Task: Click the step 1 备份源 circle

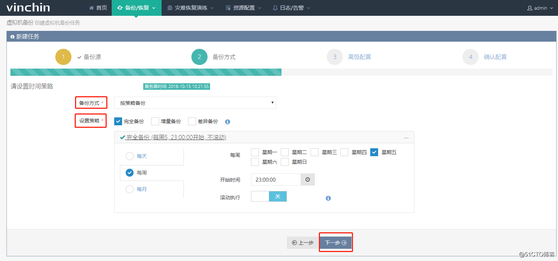Action: (64, 57)
